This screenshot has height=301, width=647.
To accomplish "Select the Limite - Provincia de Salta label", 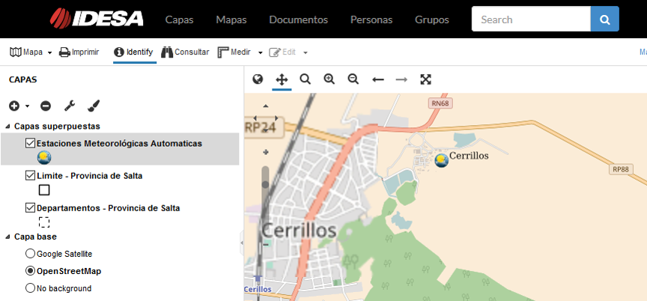I will click(90, 176).
